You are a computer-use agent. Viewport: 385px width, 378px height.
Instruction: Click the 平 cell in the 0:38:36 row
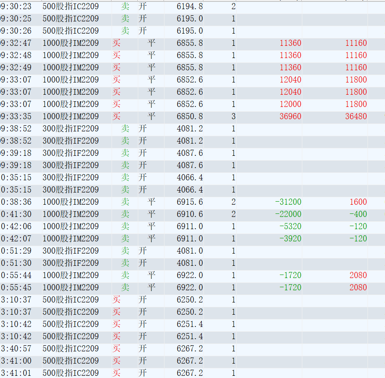151,202
